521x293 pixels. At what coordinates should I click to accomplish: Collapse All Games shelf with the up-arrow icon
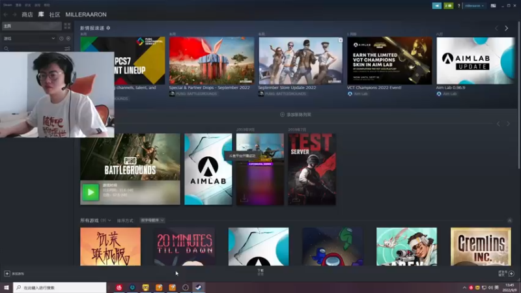pyautogui.click(x=510, y=221)
